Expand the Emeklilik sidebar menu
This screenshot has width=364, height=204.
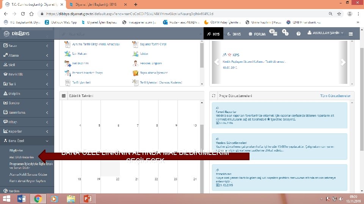27,74
